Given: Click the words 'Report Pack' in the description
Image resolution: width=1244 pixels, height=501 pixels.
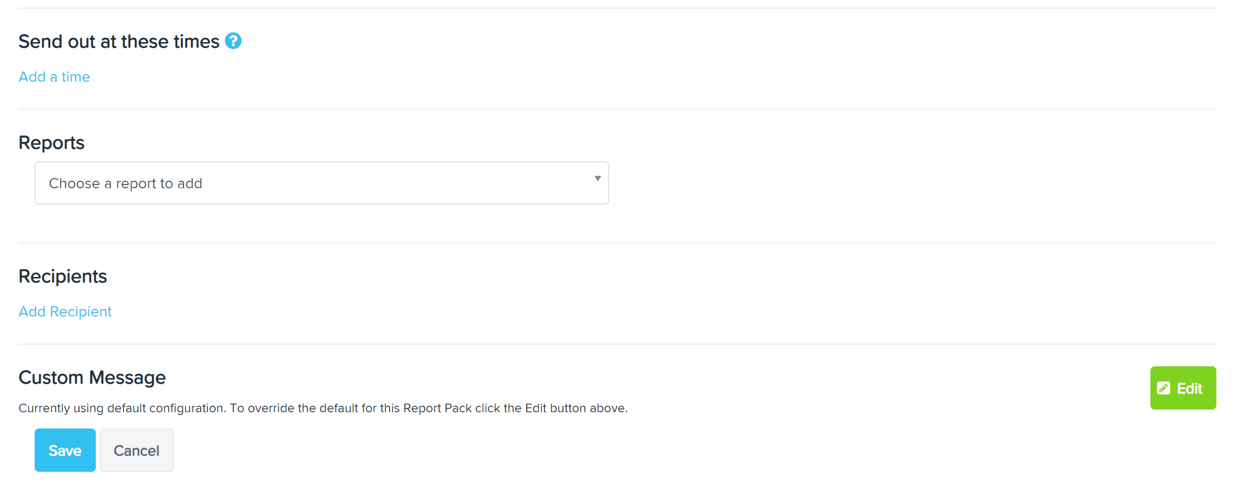Looking at the screenshot, I should click(437, 408).
